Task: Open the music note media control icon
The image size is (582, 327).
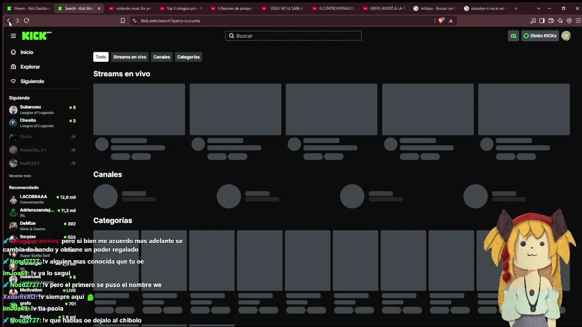Action: click(x=533, y=20)
